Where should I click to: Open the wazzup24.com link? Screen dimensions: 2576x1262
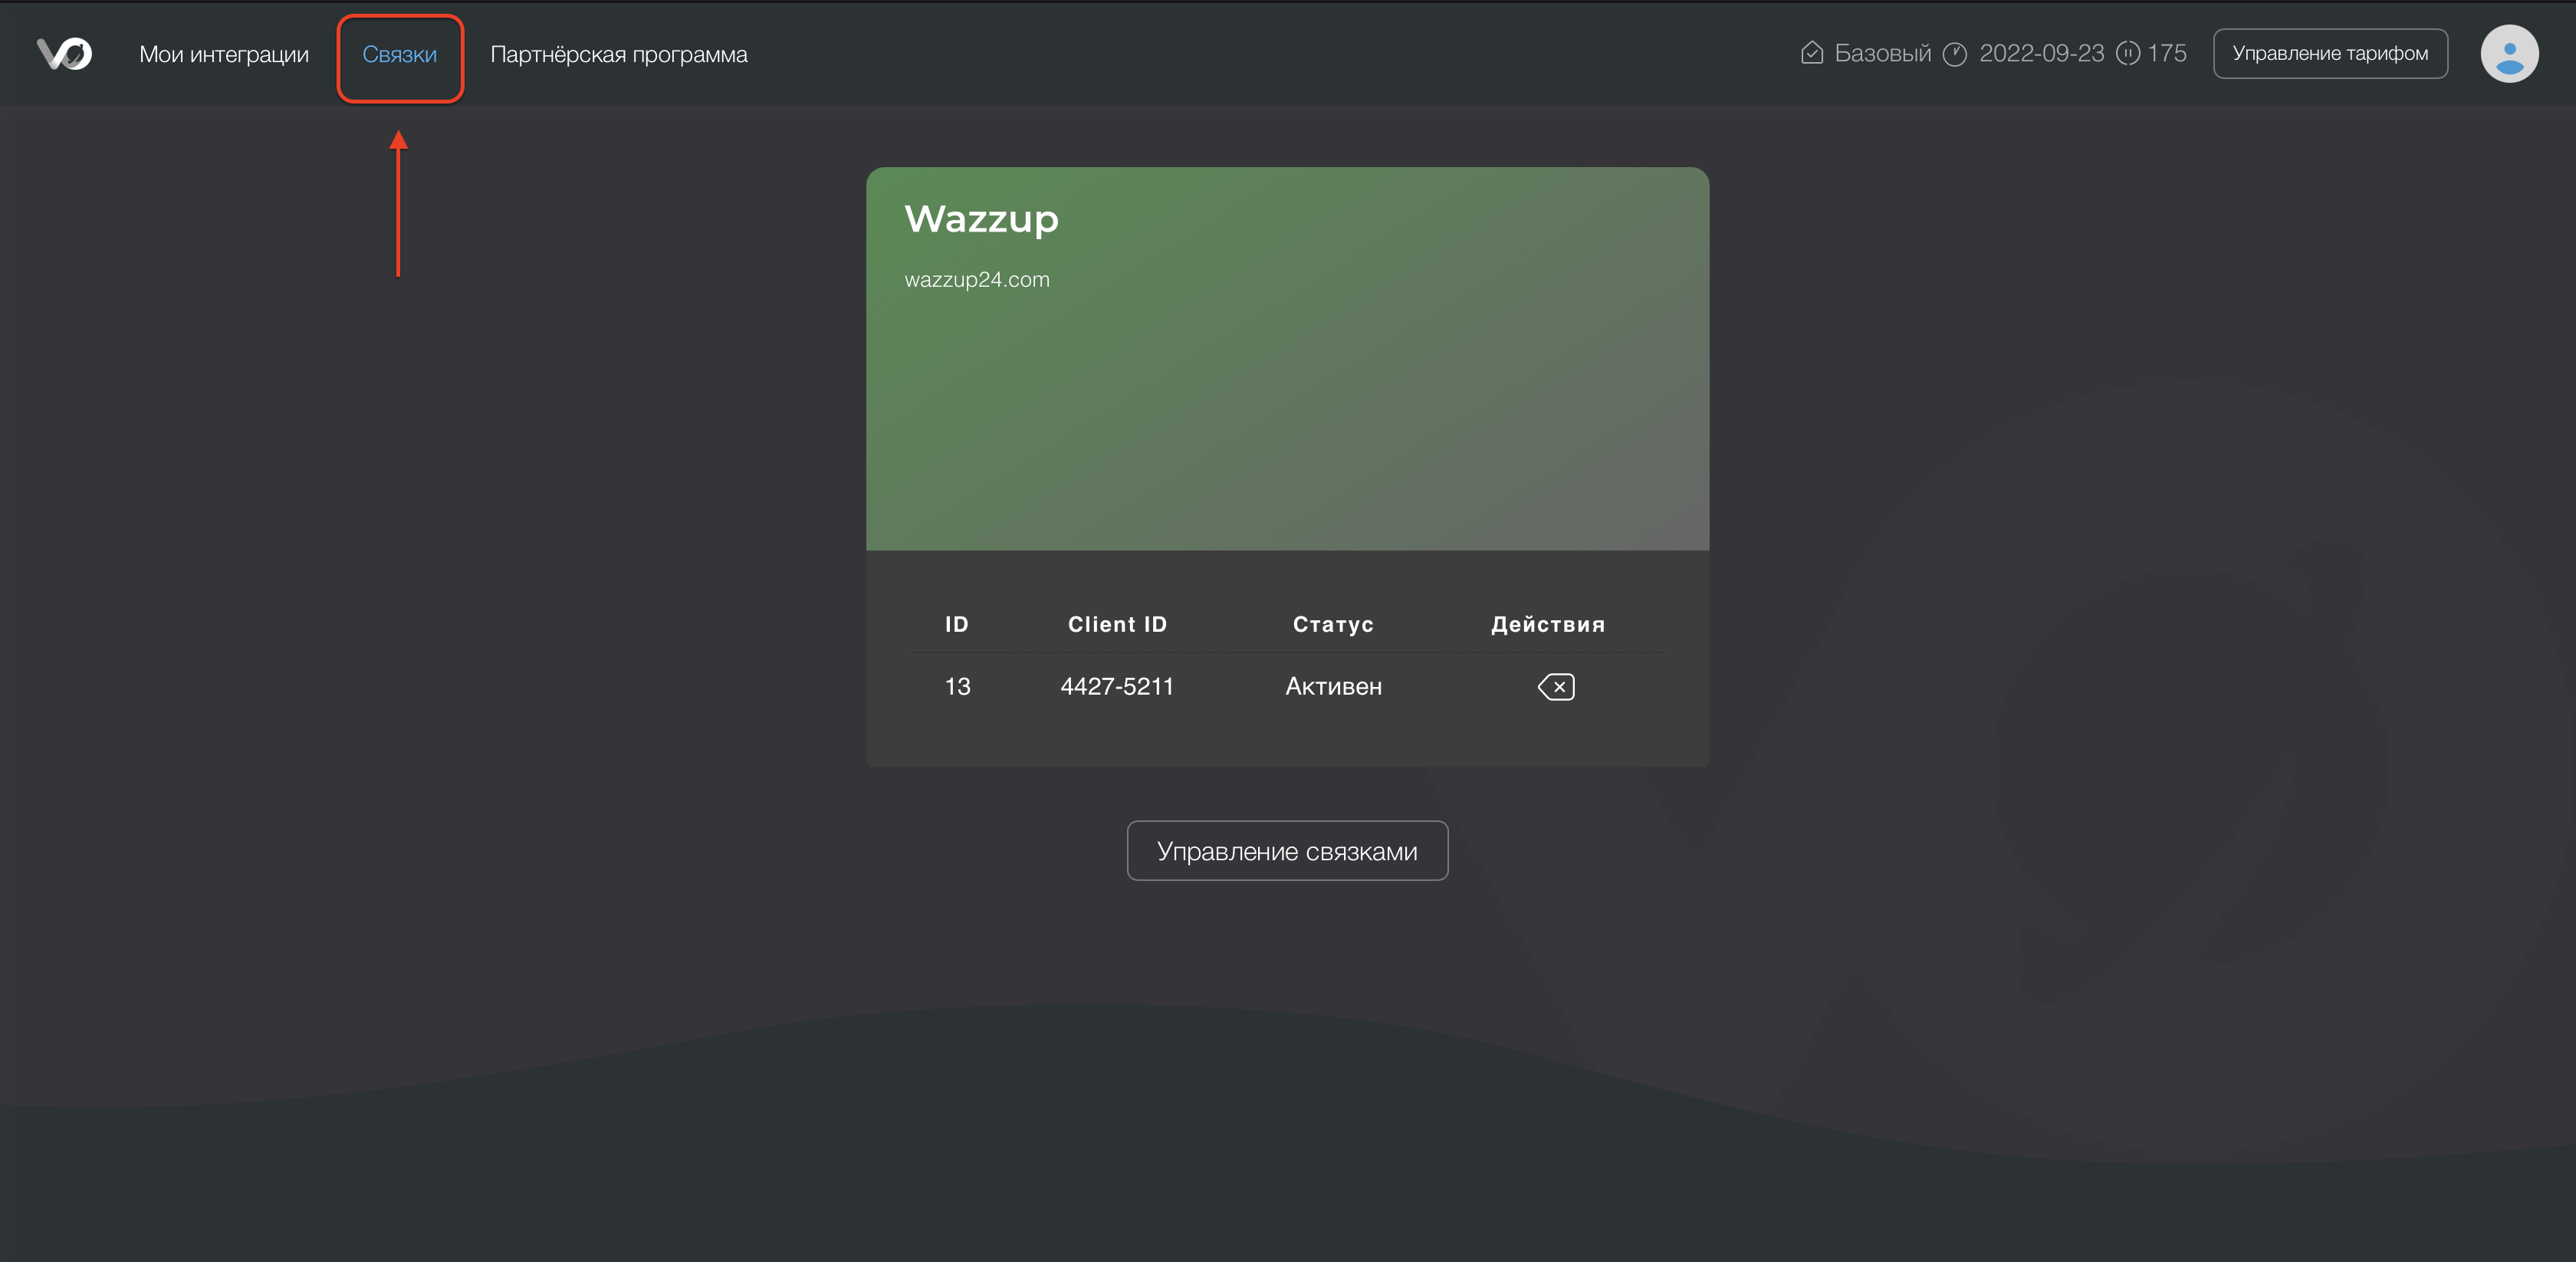pyautogui.click(x=976, y=280)
